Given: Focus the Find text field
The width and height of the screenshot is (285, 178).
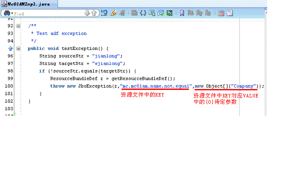Looking at the screenshot, I should 49,13.
